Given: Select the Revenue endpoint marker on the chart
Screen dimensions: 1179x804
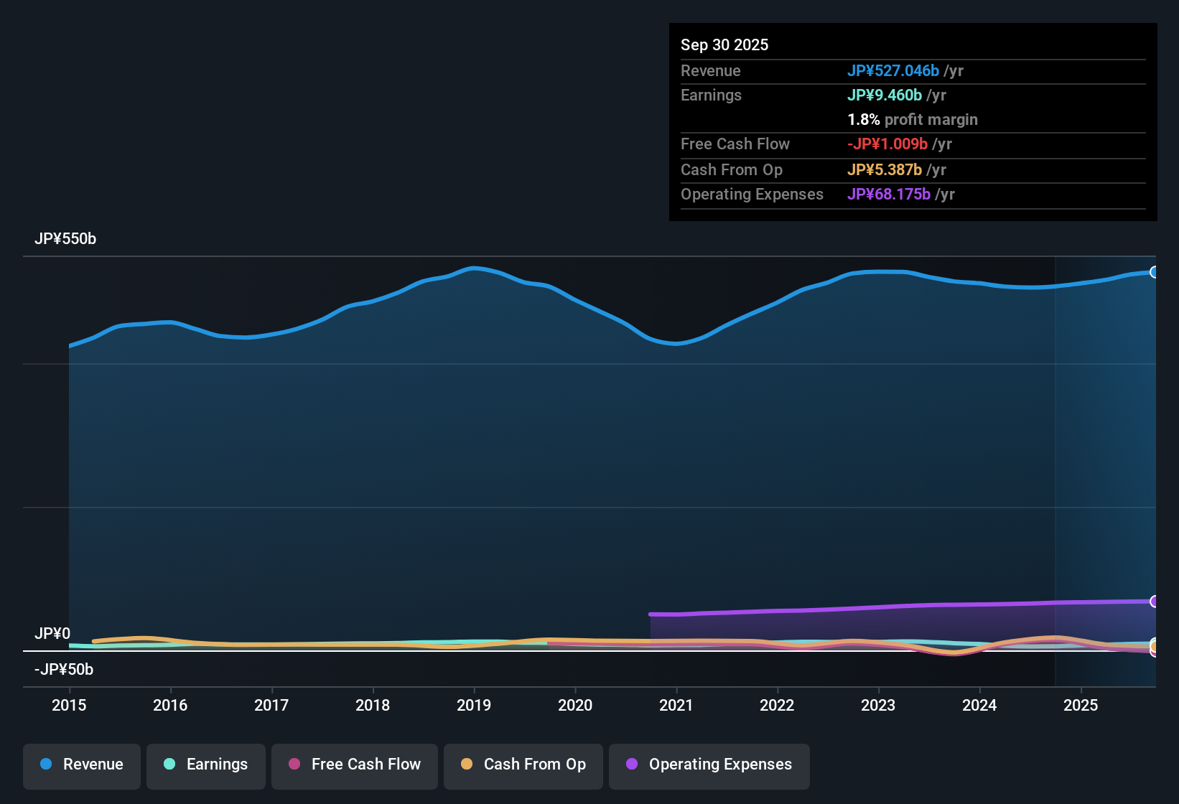Looking at the screenshot, I should 1154,272.
